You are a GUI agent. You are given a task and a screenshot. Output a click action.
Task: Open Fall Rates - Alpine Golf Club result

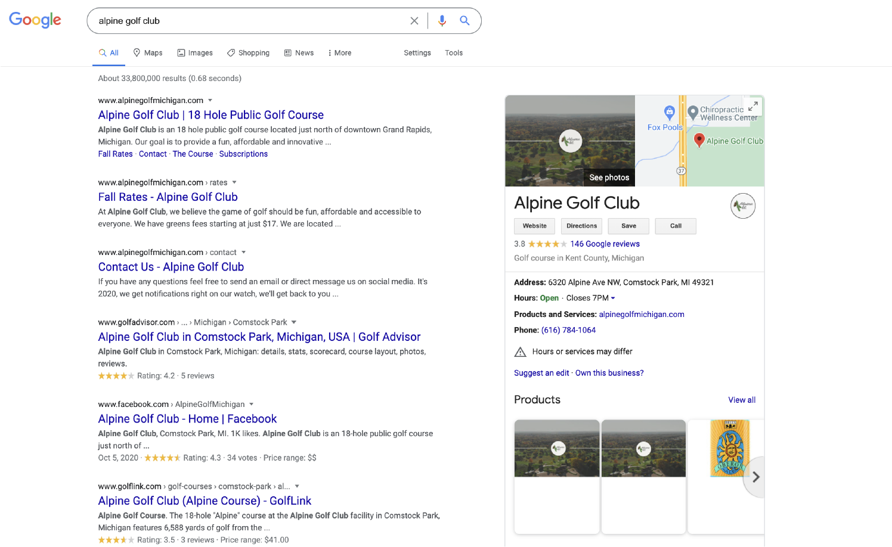(x=168, y=197)
